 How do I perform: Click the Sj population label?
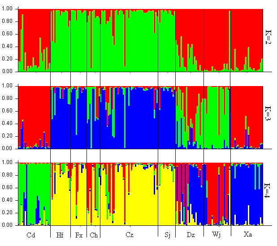(168, 235)
